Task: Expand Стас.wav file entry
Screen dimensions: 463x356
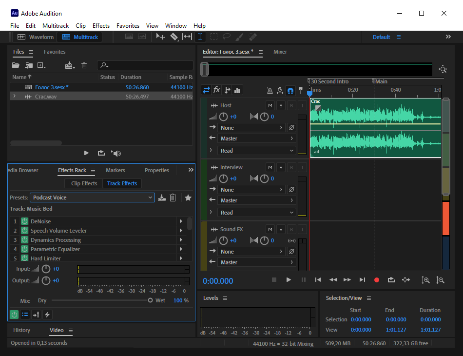Action: (x=14, y=96)
